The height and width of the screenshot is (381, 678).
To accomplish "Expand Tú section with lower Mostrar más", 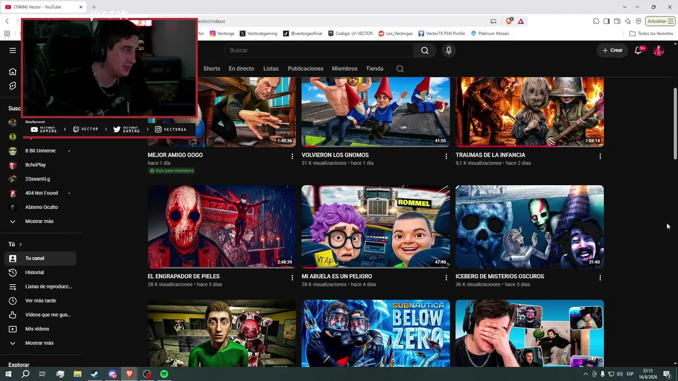I will [x=40, y=343].
